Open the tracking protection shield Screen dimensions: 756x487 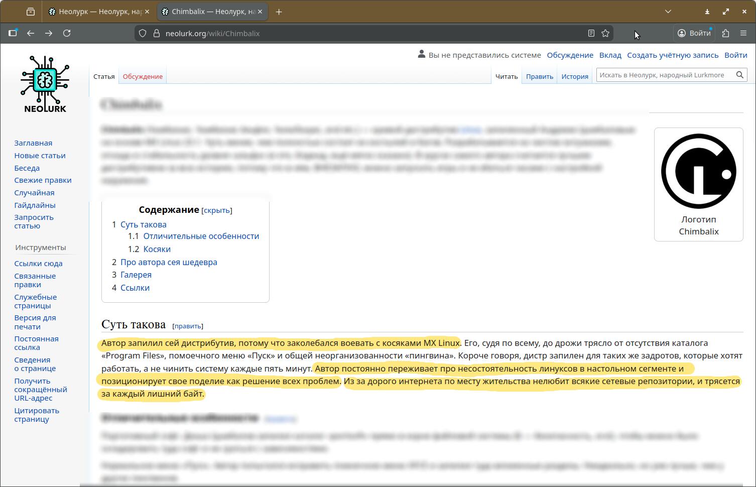pos(143,33)
